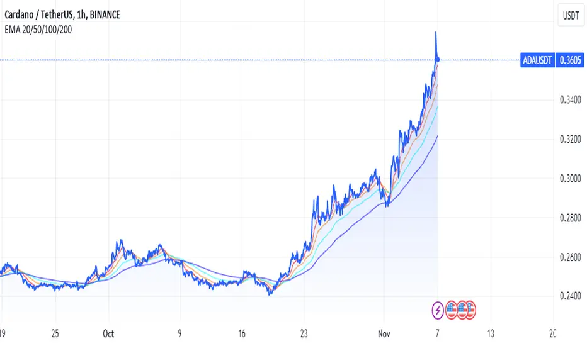Click the 0.3605 current price label
Viewport: 587px width, 346px height.
tap(570, 60)
